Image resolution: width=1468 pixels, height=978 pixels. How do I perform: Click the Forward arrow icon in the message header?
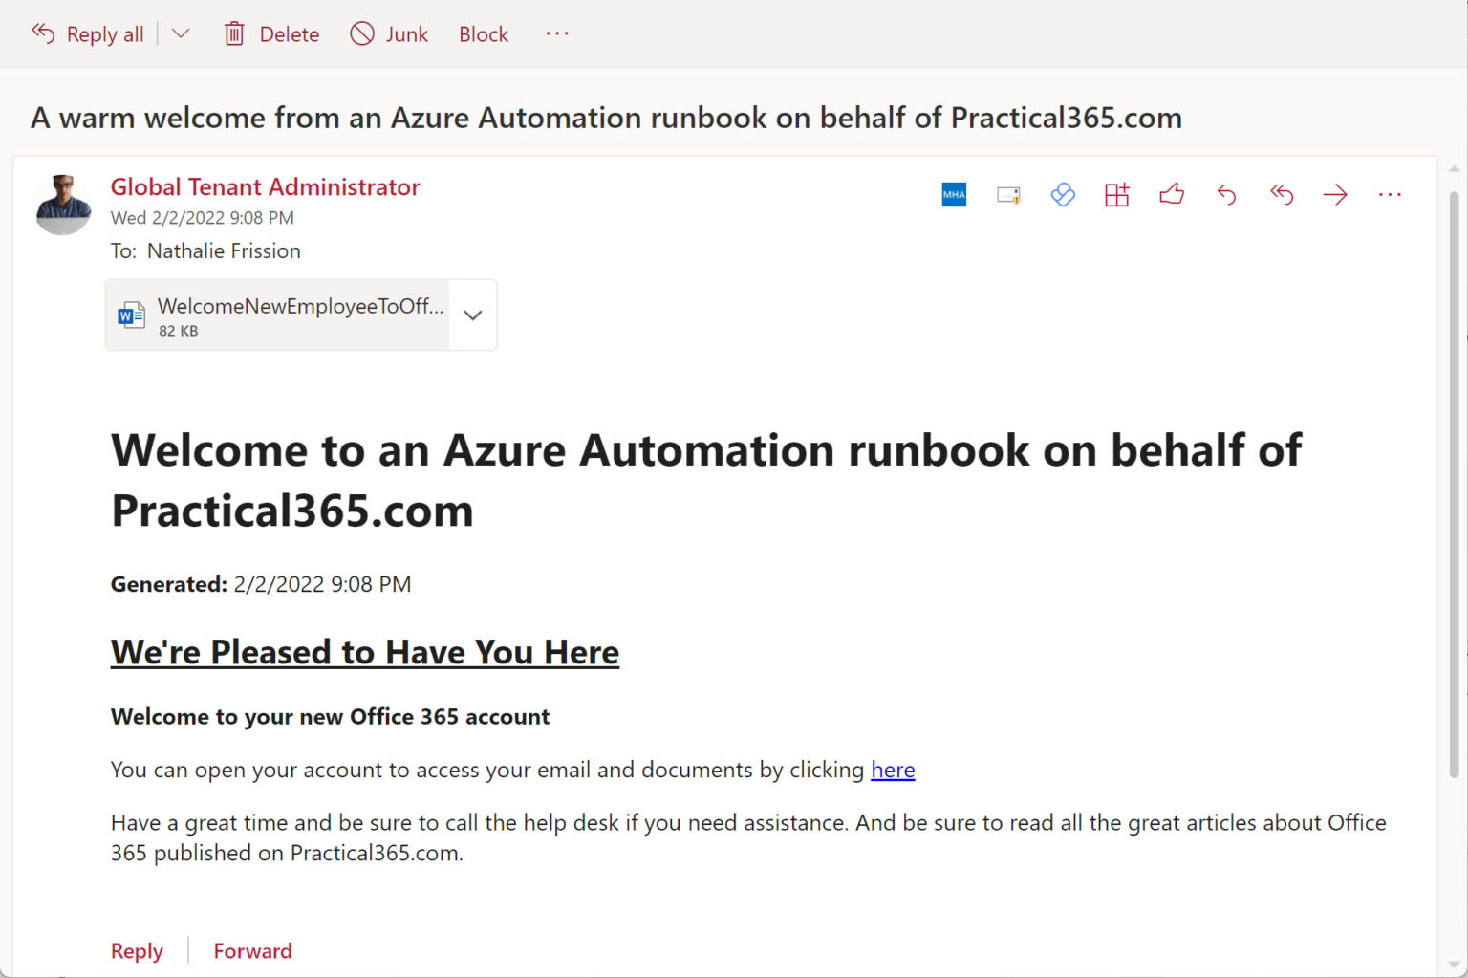click(1335, 195)
